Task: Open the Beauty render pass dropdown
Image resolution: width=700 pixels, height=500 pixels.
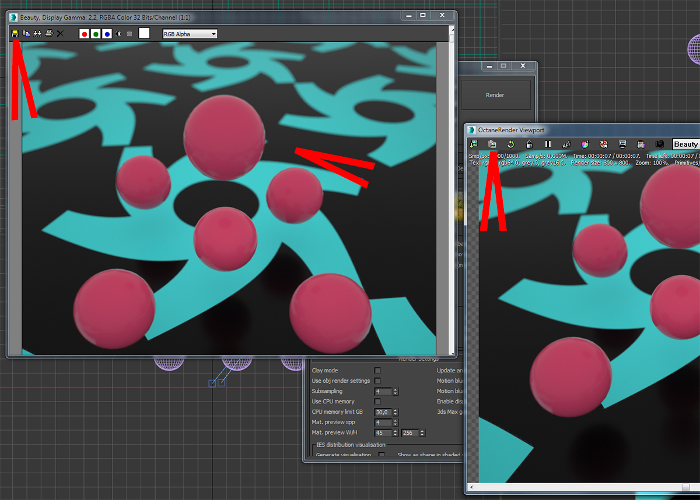Action: tap(686, 144)
